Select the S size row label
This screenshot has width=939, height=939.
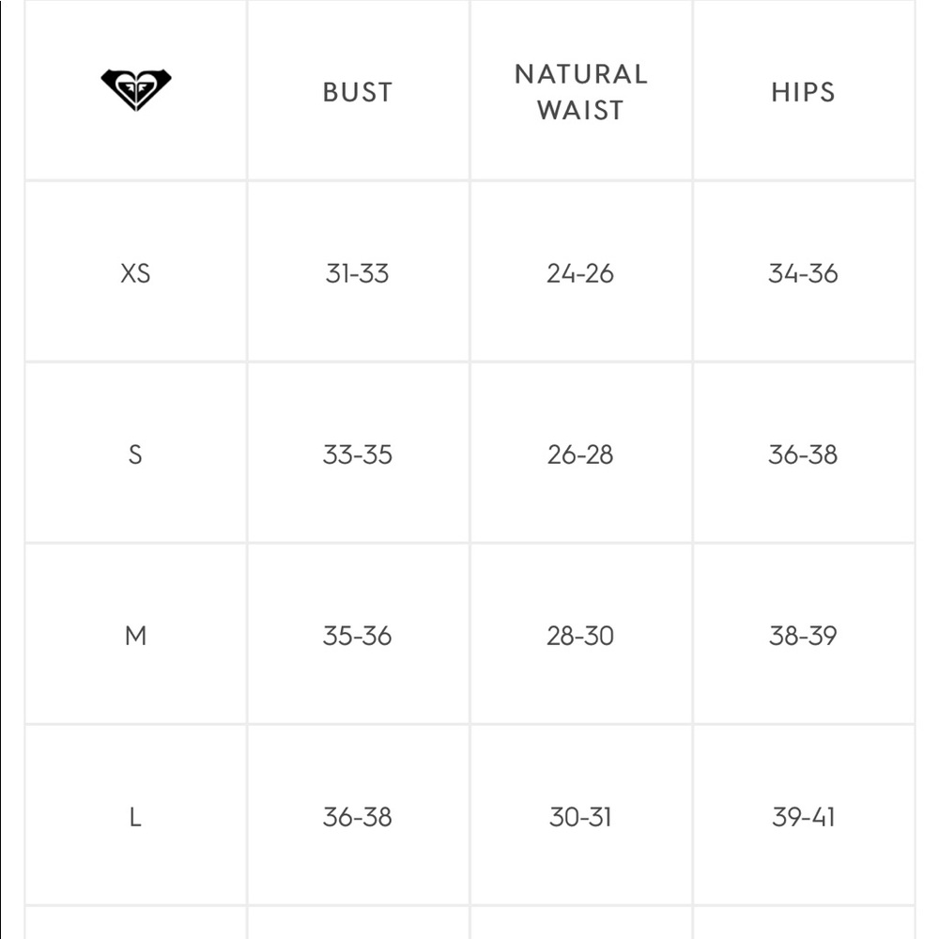coord(135,454)
